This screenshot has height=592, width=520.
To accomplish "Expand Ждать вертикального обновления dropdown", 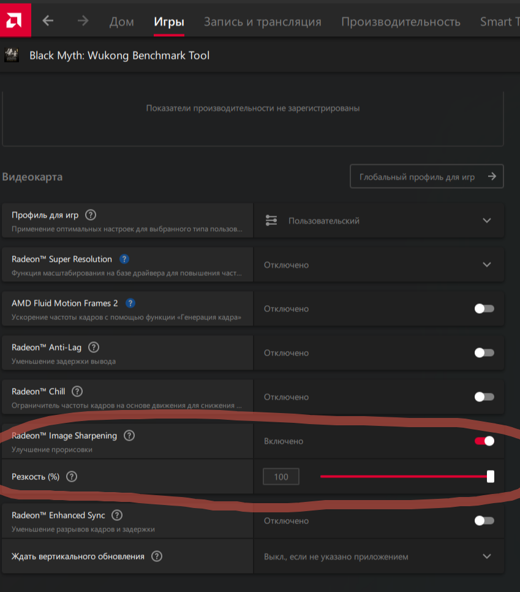I will [487, 556].
